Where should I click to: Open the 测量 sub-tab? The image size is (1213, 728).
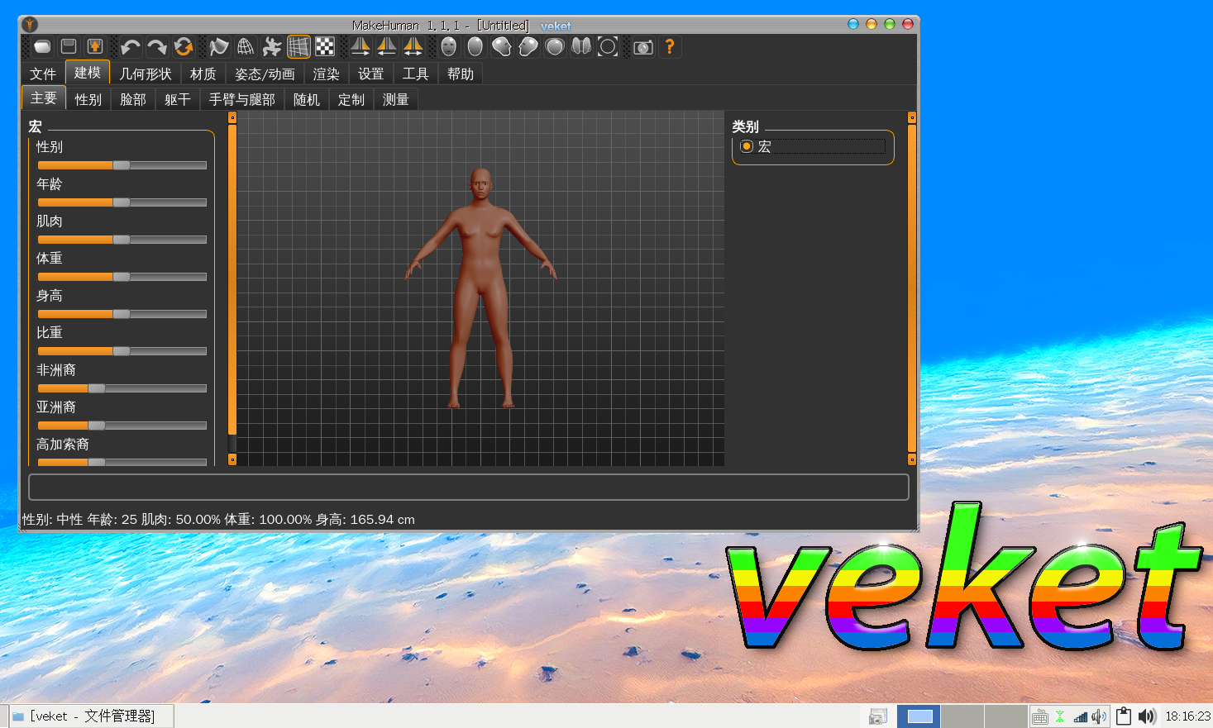coord(396,100)
